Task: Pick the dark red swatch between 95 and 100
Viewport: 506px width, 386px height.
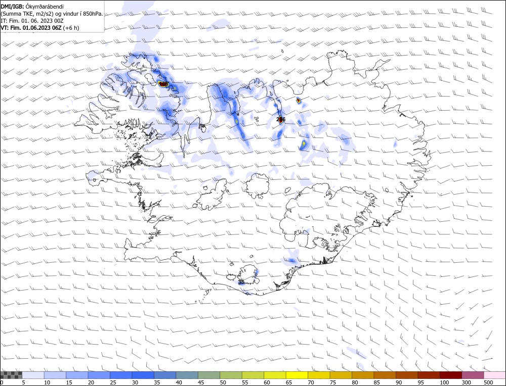Action: click(x=429, y=375)
